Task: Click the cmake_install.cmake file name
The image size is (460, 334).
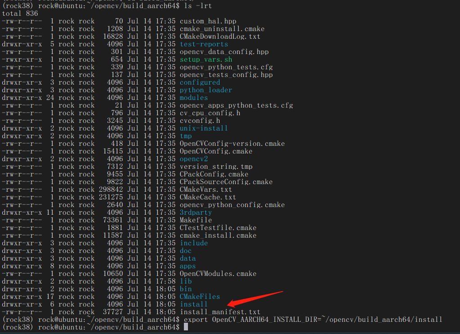Action: (218, 235)
